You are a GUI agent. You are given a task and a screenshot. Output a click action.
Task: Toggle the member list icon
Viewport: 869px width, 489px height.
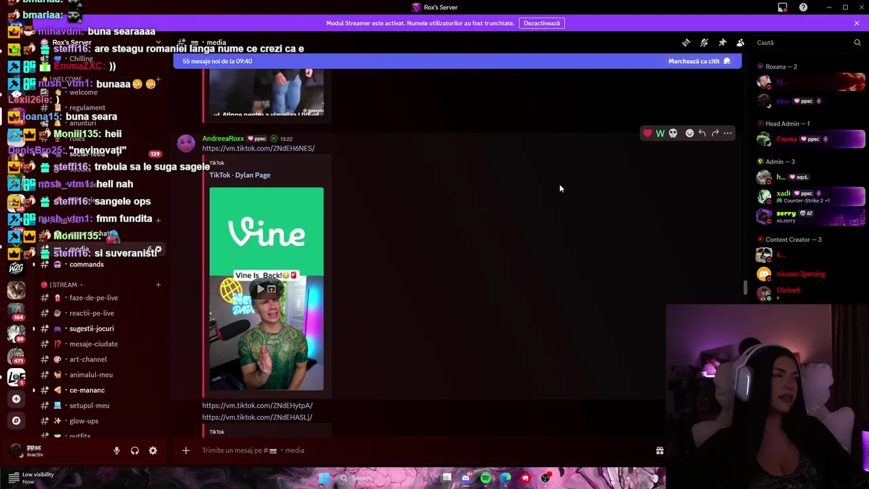click(x=741, y=43)
